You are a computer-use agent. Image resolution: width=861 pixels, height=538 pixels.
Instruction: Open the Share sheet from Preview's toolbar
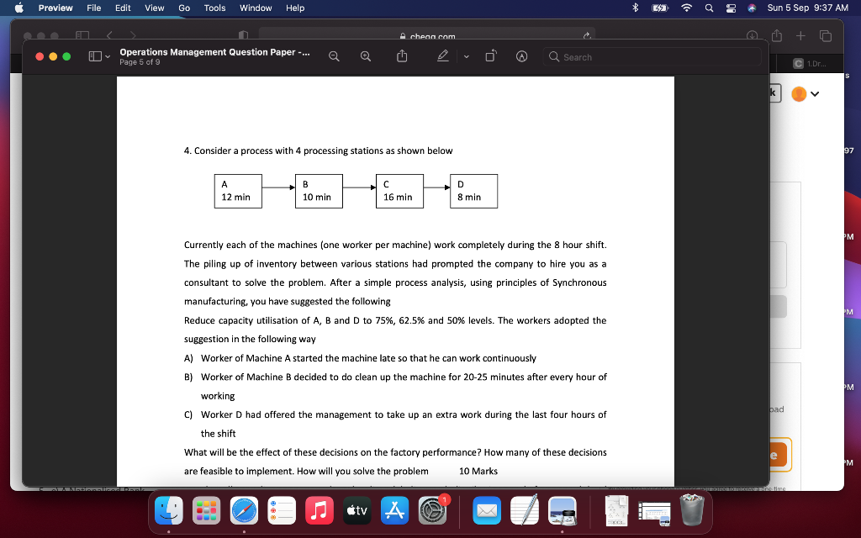[401, 55]
